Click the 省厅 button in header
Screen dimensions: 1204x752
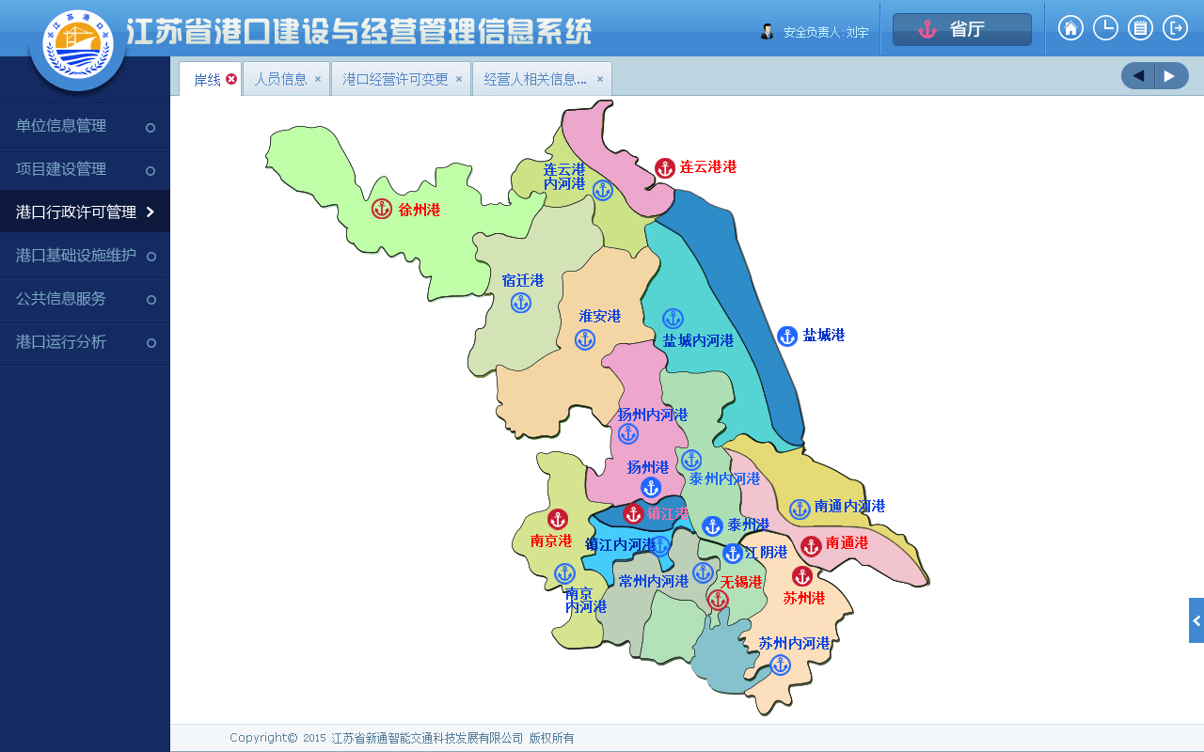tap(961, 29)
